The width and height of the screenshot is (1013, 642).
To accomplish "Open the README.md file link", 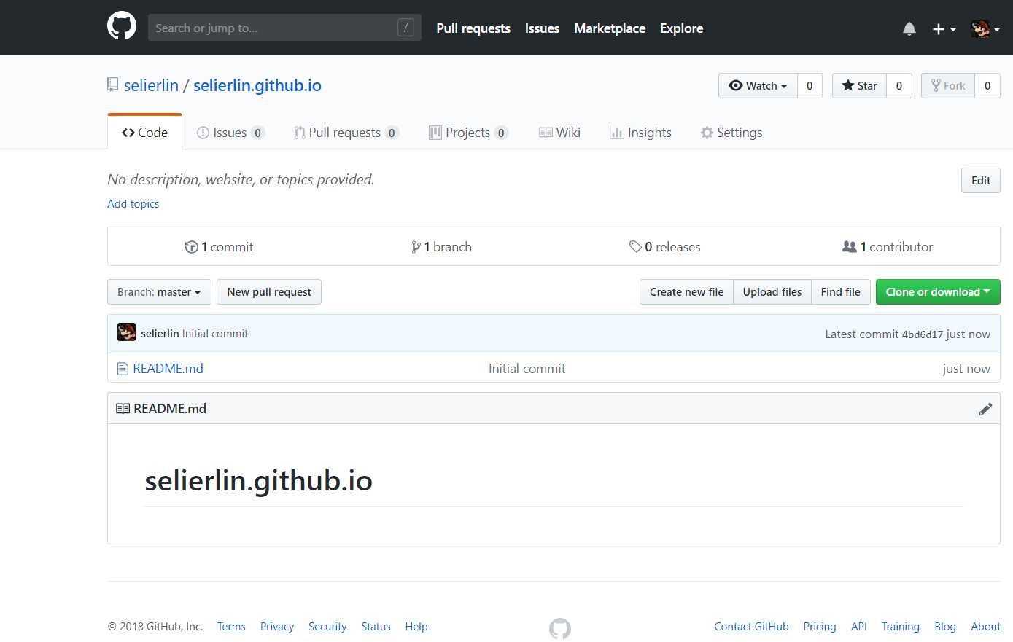I will (168, 369).
